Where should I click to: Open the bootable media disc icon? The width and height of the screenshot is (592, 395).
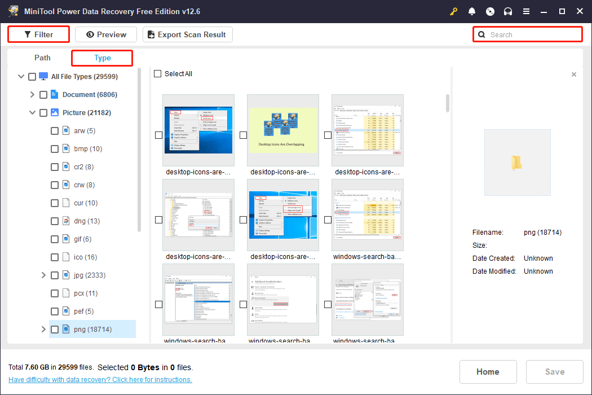tap(490, 11)
